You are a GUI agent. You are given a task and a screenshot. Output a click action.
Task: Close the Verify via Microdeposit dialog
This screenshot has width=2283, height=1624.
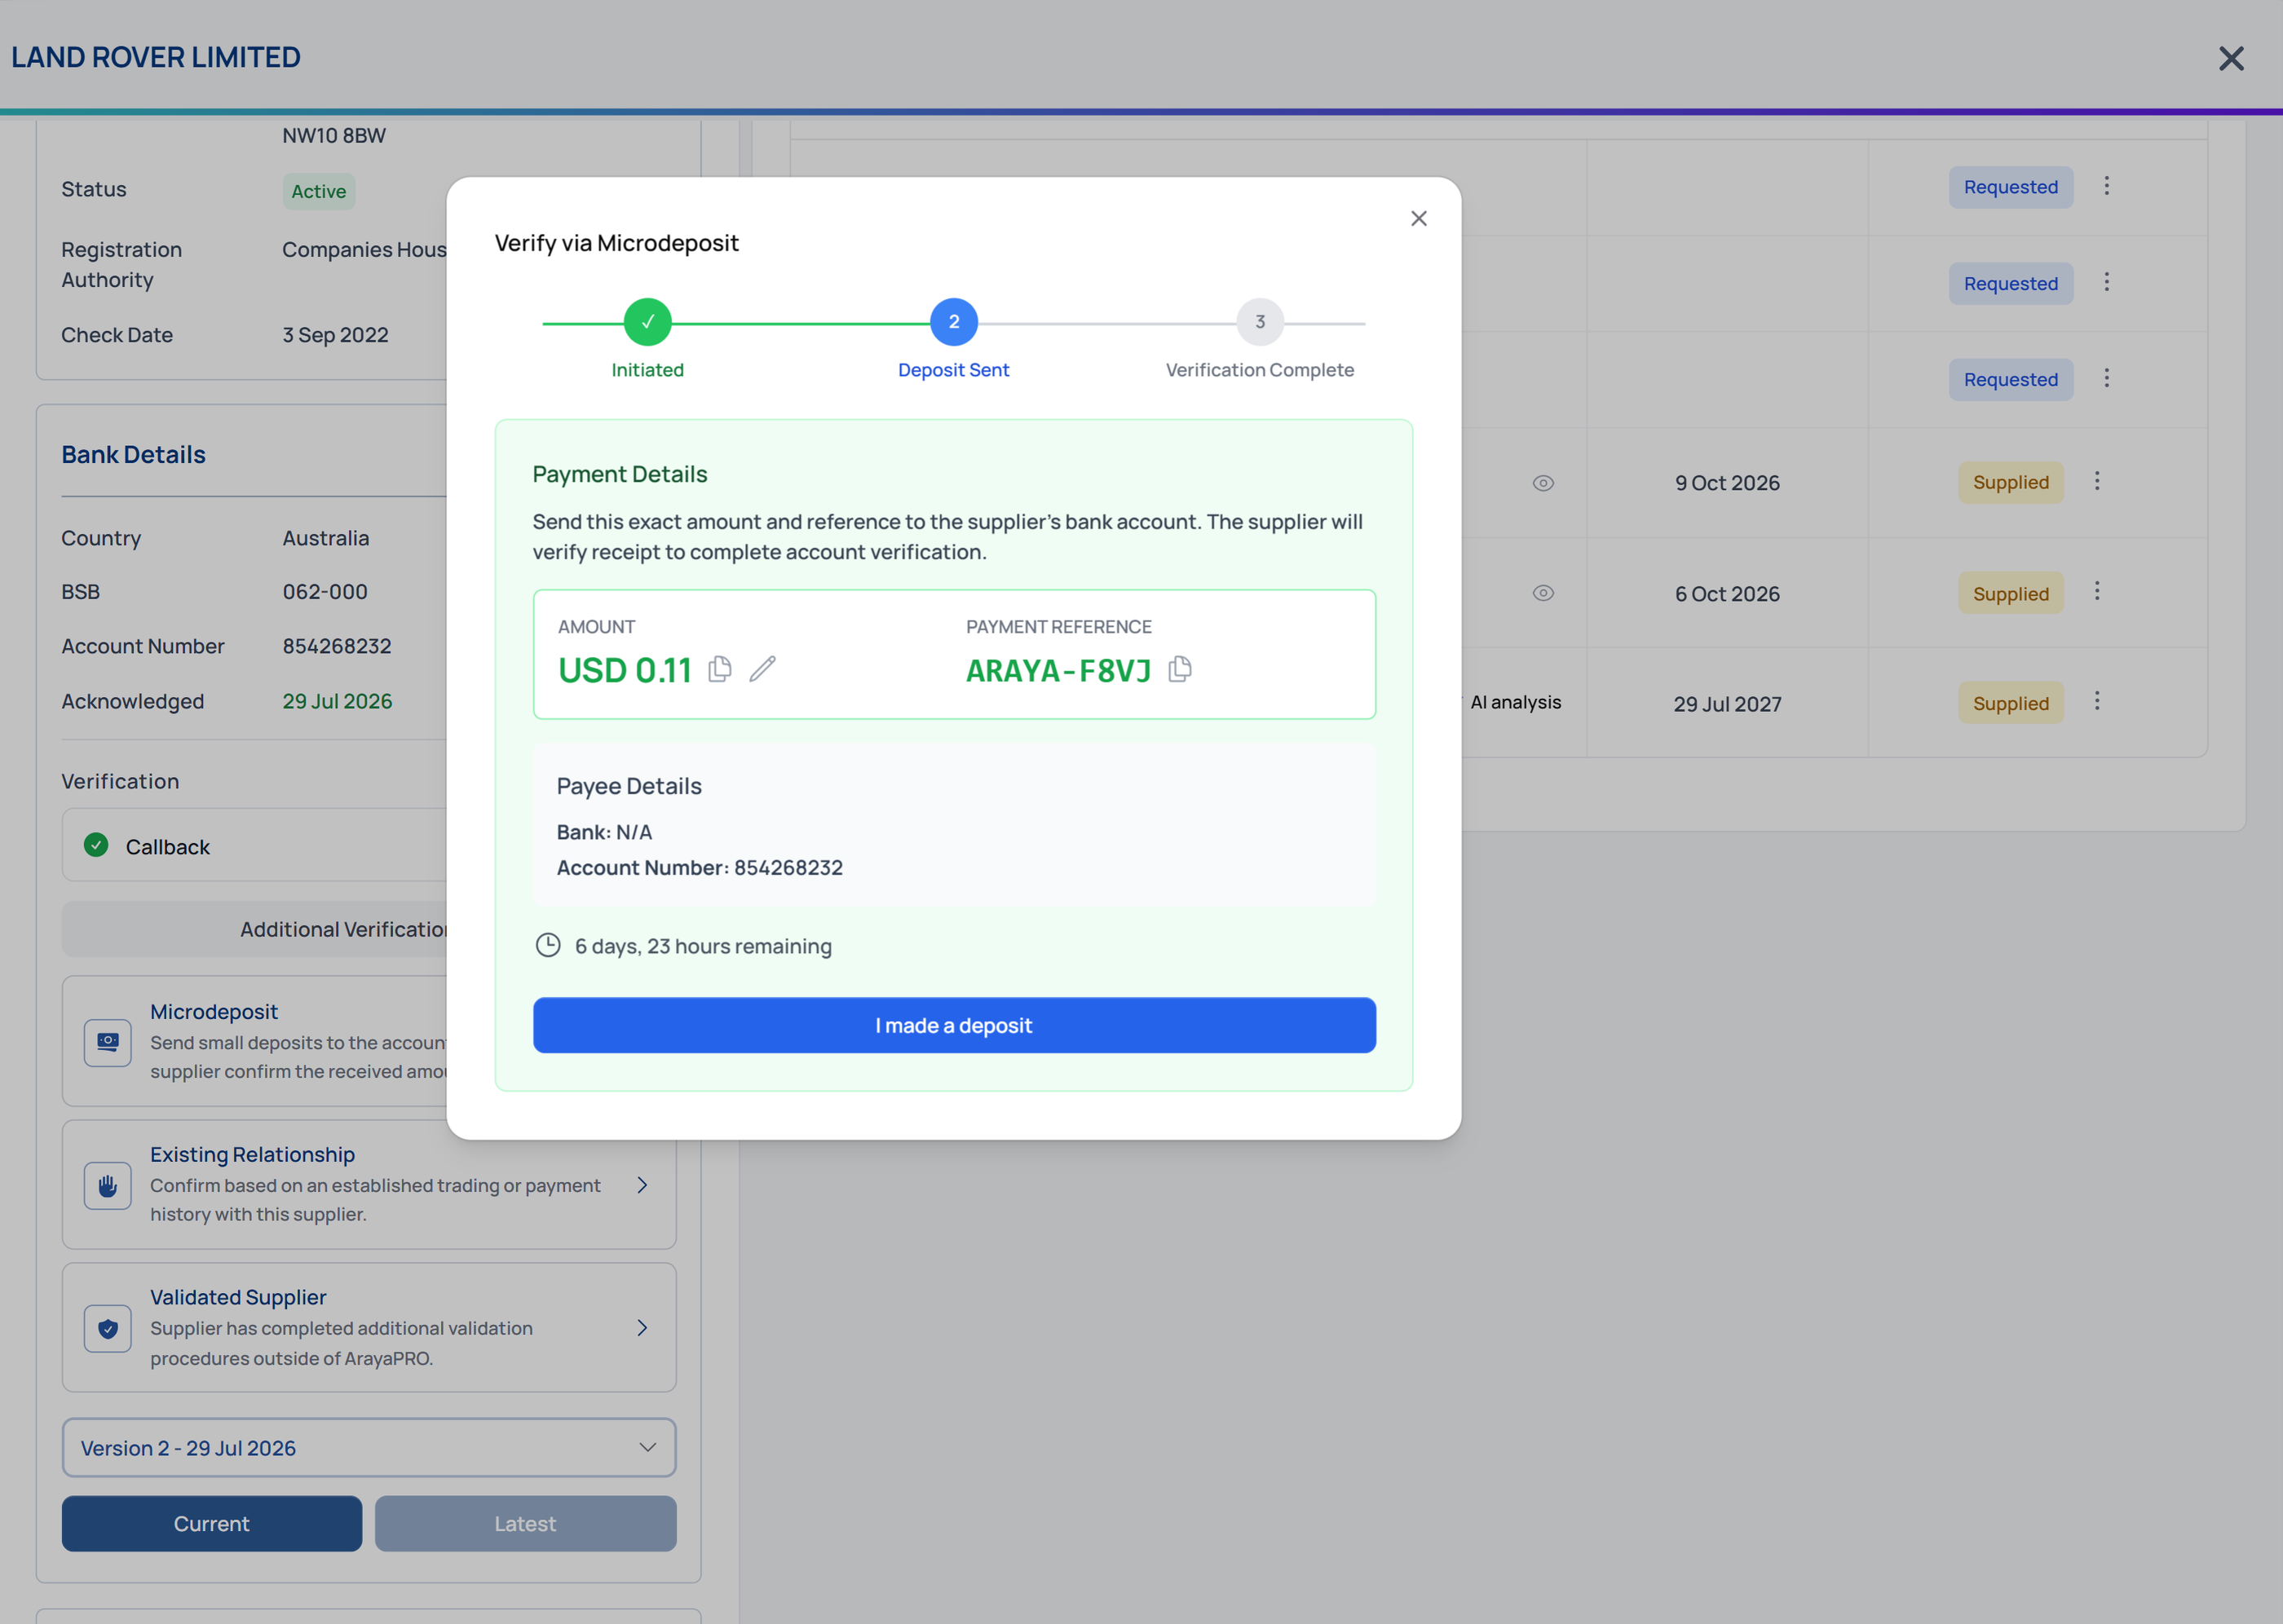tap(1418, 218)
